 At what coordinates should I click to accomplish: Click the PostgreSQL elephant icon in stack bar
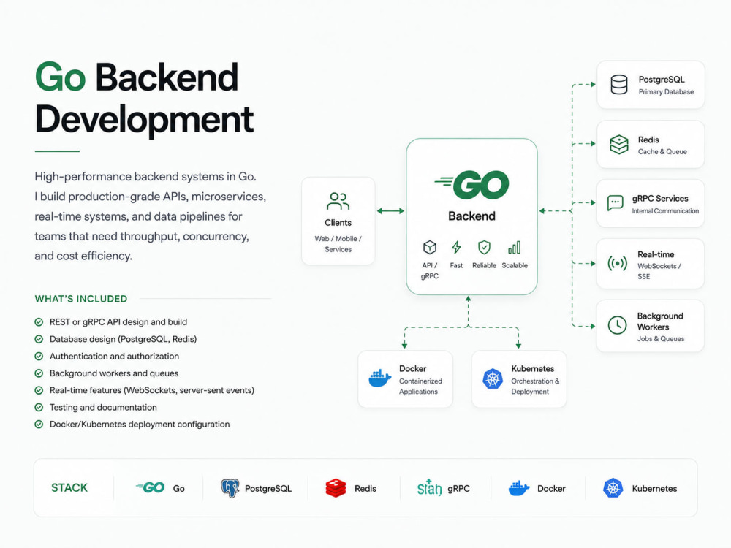(230, 488)
